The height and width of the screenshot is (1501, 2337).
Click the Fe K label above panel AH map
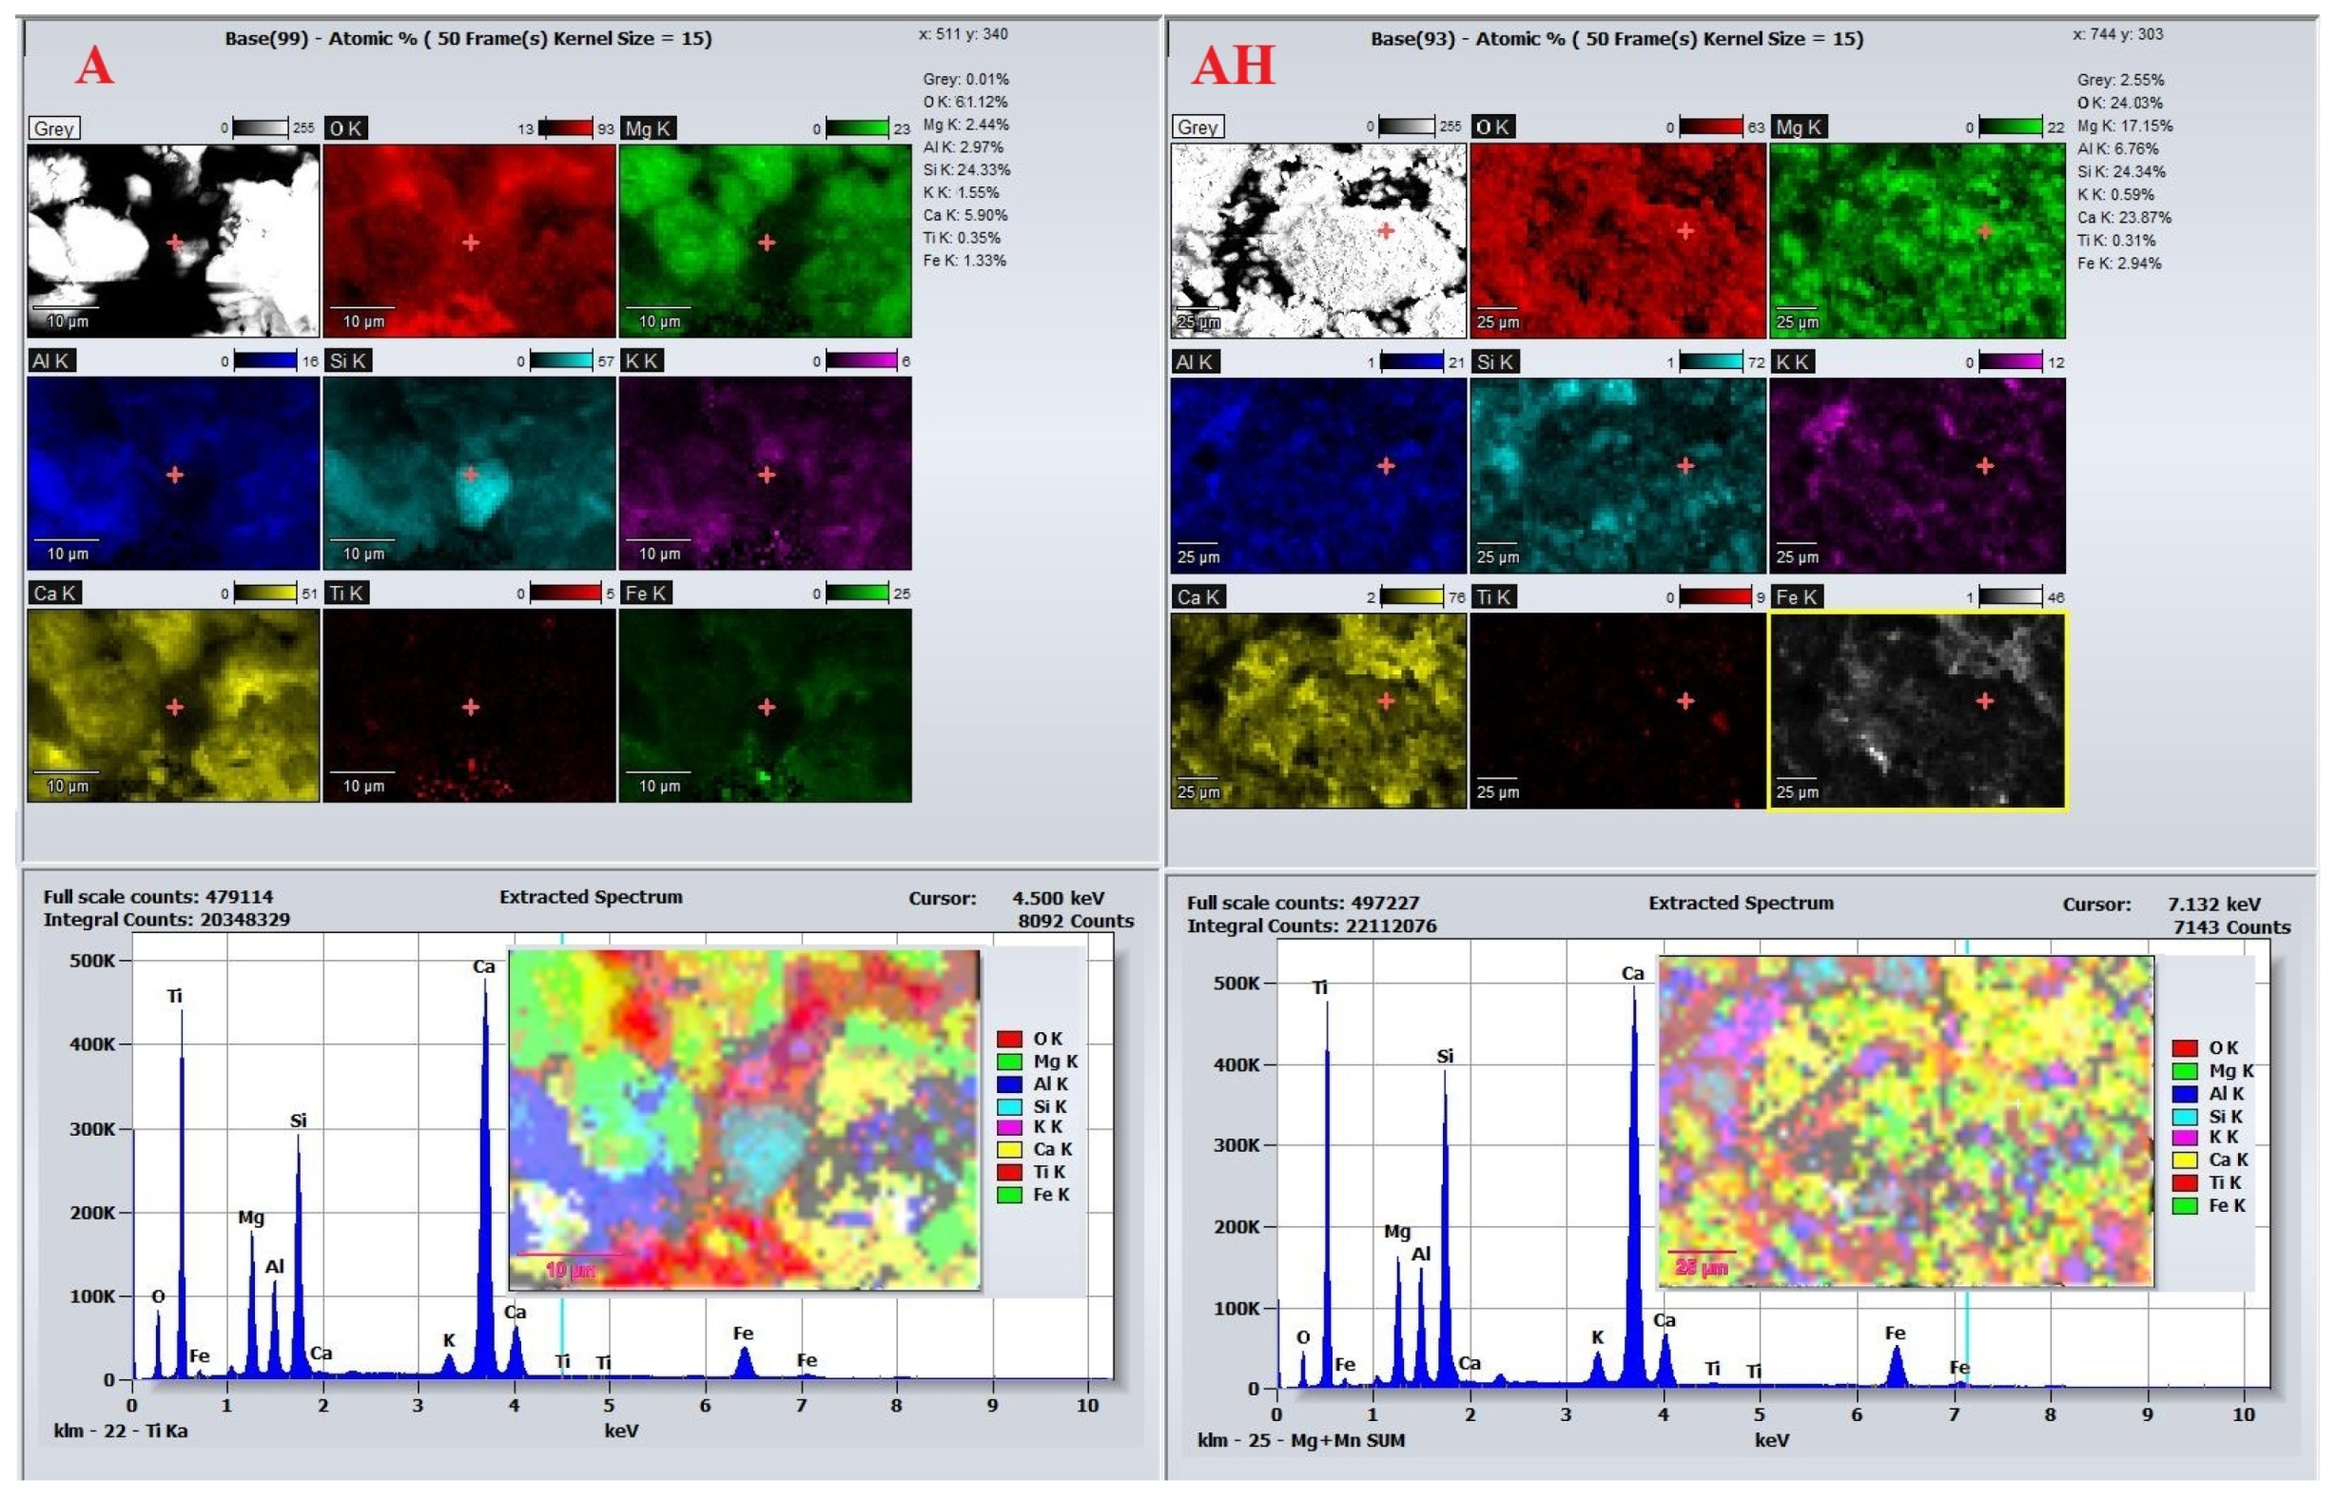(x=1798, y=596)
